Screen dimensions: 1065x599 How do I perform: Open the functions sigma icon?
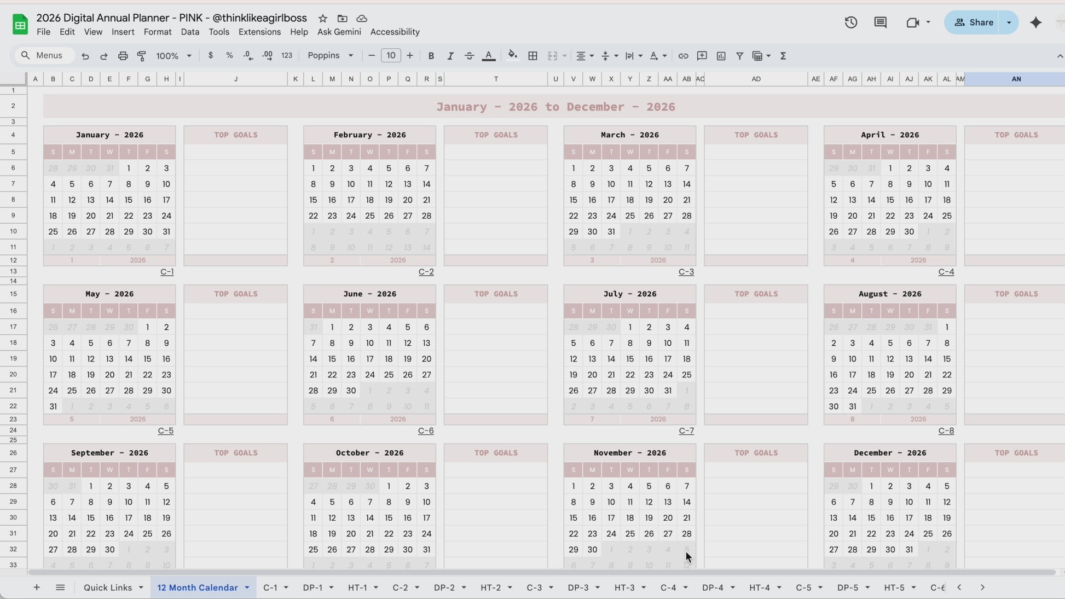tap(783, 56)
